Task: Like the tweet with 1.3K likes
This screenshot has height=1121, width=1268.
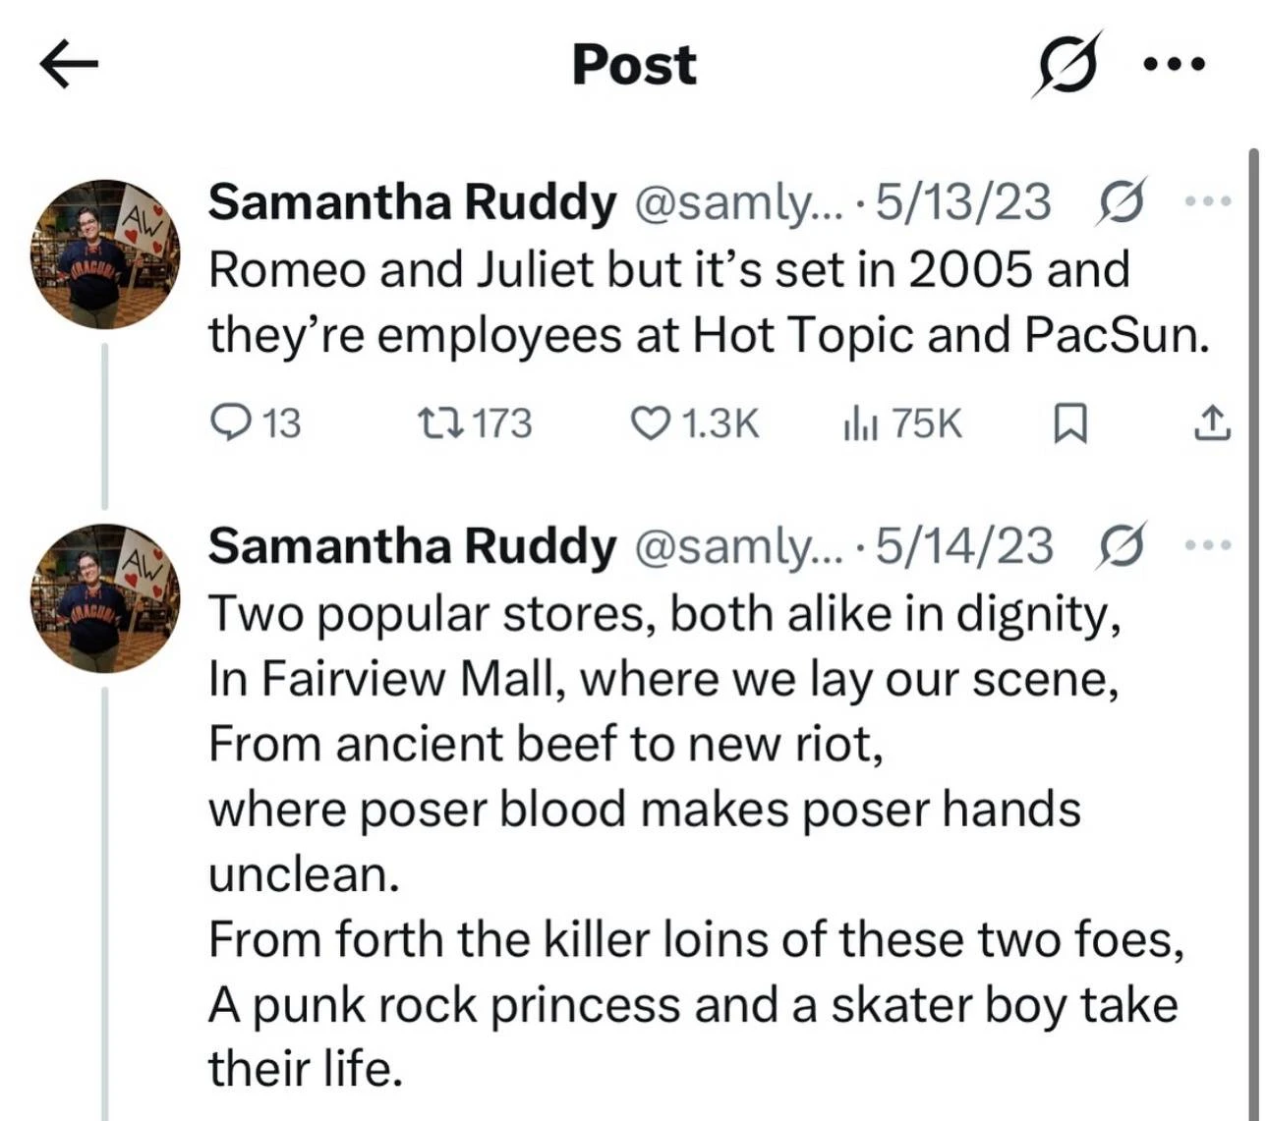Action: tap(694, 423)
